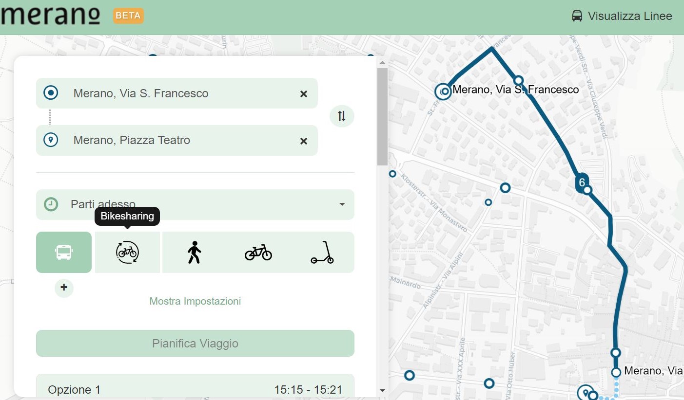
Task: Click the route stop nearest the start marker
Action: coord(519,80)
